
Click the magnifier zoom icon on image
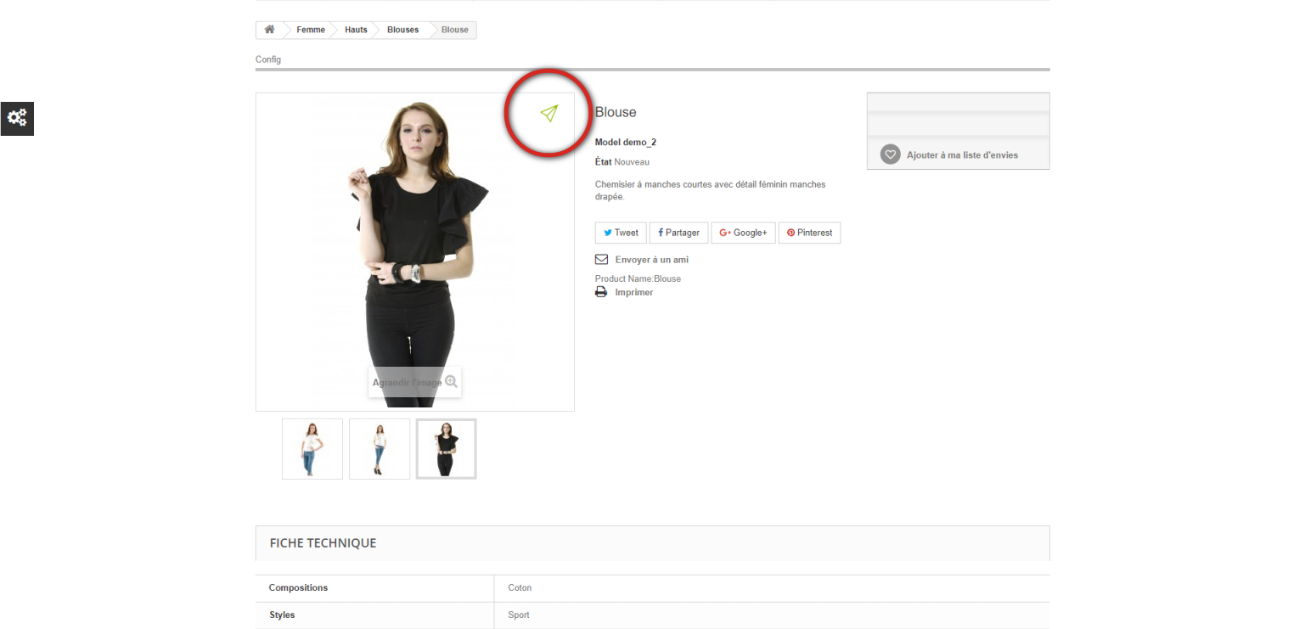(x=451, y=382)
